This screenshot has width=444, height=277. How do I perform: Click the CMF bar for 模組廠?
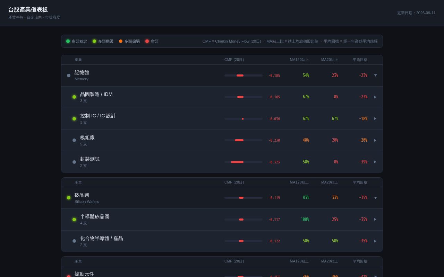tap(244, 140)
